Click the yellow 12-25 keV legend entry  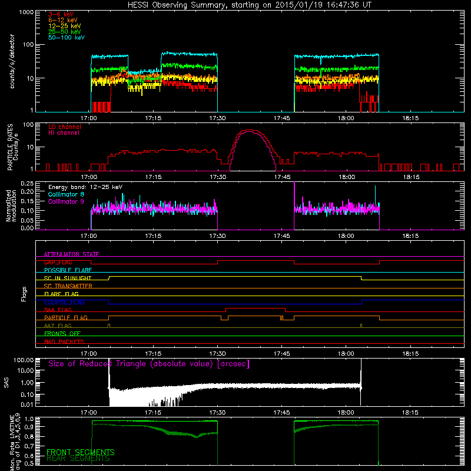pyautogui.click(x=65, y=26)
